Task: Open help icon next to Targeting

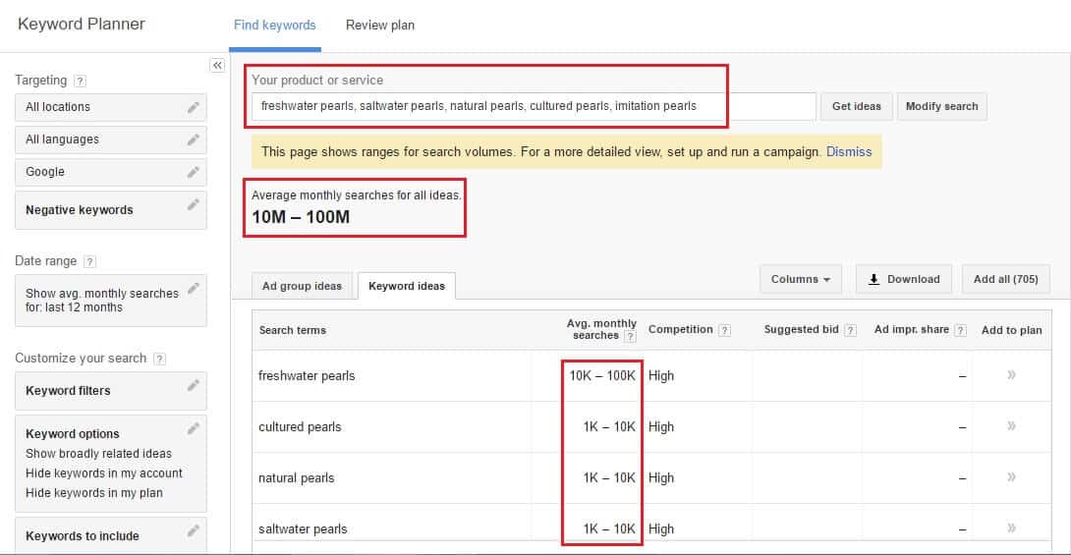Action: (81, 81)
